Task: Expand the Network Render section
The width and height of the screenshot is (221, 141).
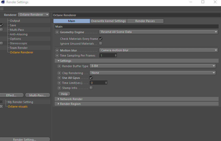Action: pyautogui.click(x=58, y=99)
